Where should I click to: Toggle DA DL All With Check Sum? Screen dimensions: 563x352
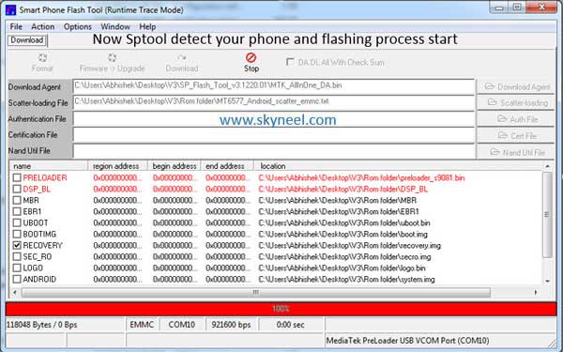click(290, 62)
